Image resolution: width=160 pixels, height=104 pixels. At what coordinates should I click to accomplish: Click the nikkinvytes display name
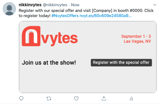[x=30, y=5]
